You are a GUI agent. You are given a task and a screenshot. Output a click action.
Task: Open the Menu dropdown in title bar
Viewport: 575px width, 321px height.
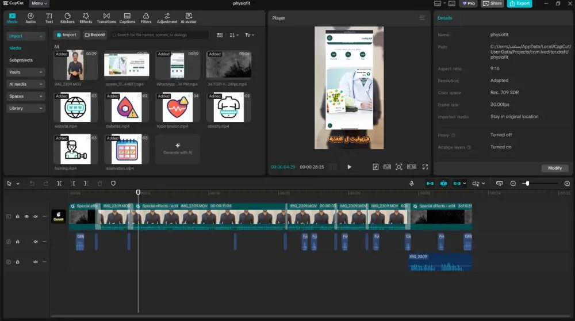coord(39,3)
